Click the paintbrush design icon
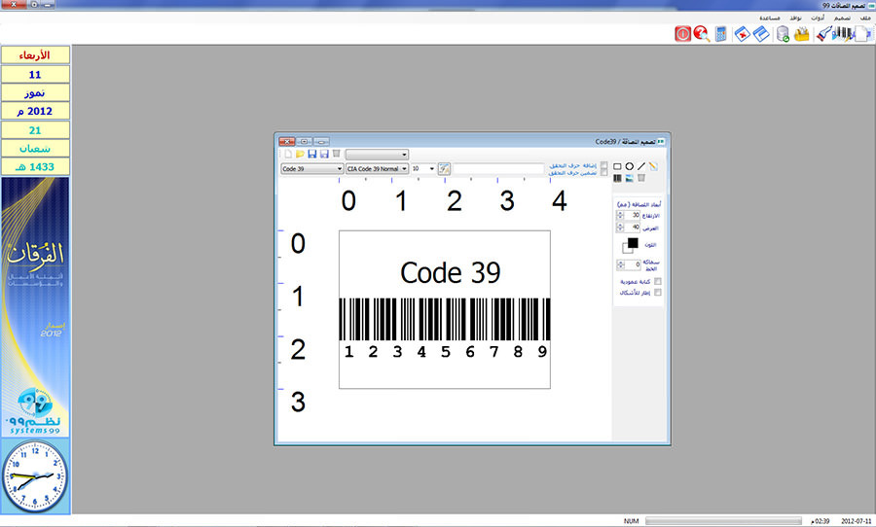The width and height of the screenshot is (876, 527). 823,34
